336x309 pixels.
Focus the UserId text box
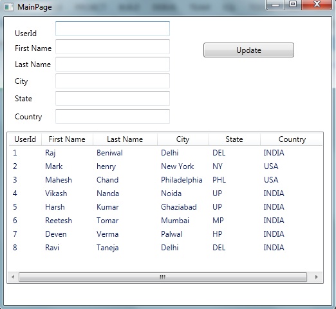[x=113, y=28]
